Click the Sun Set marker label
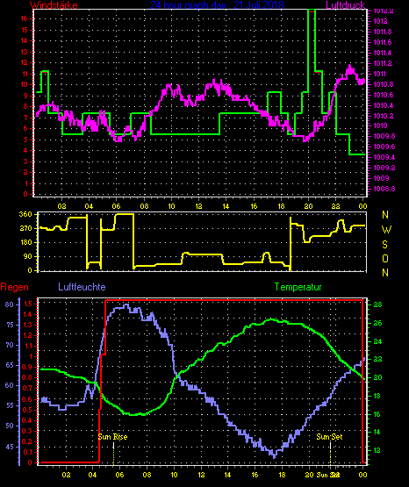 [329, 437]
